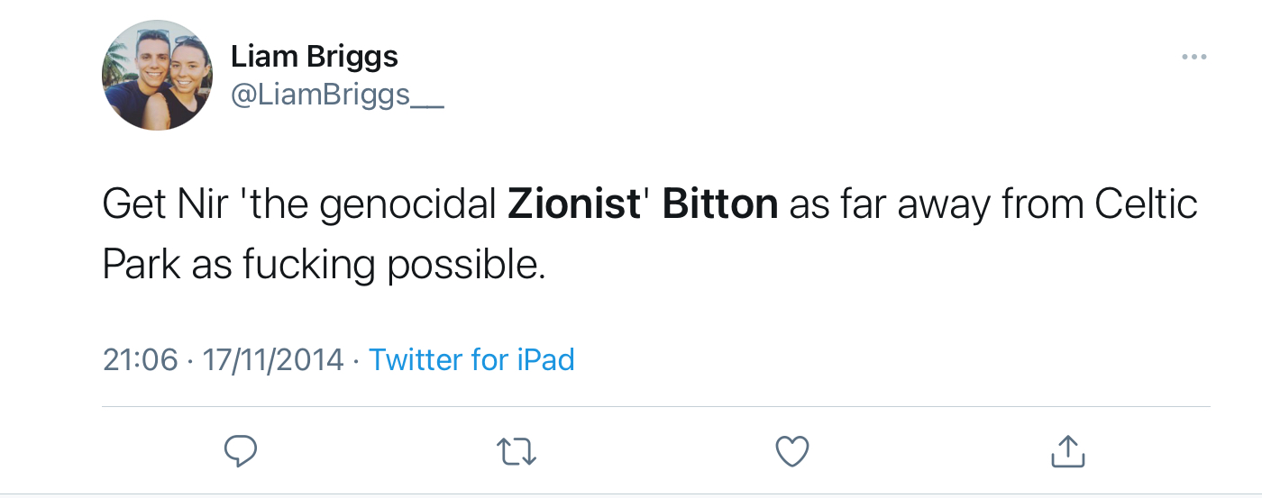Like the tweet with the heart icon
The image size is (1262, 498).
792,451
